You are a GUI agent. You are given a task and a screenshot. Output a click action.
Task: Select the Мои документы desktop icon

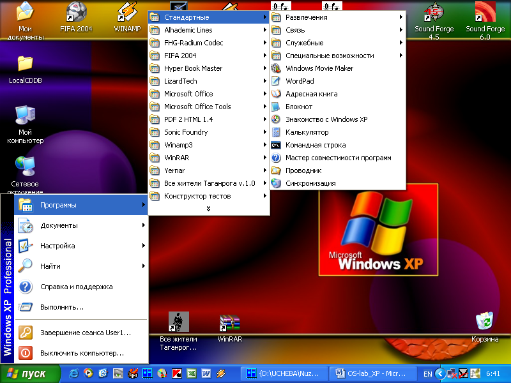tap(26, 21)
